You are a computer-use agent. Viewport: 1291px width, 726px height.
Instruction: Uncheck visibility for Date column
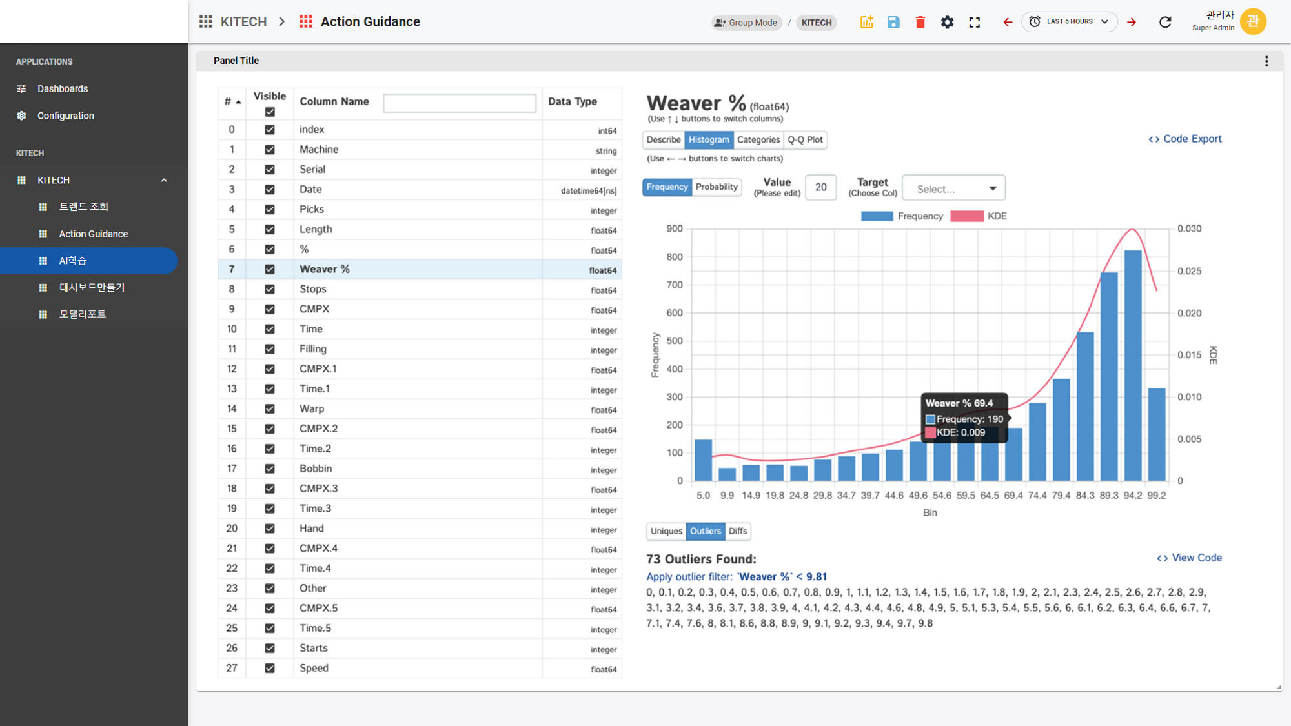click(270, 190)
